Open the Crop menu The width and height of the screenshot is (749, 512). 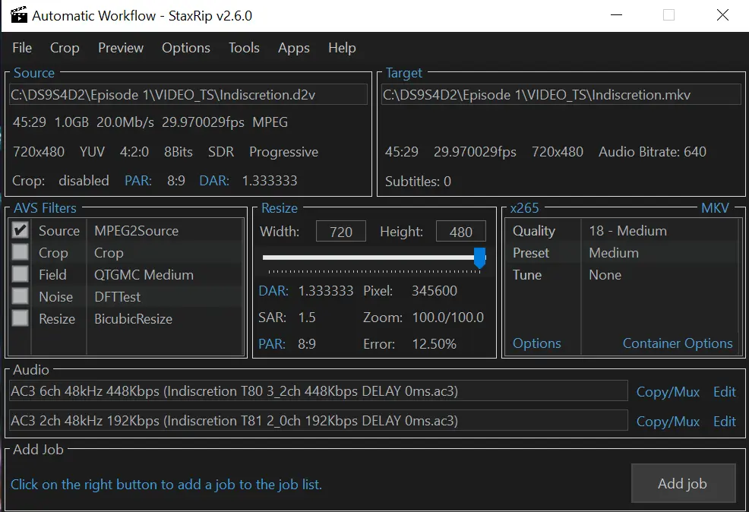tap(65, 48)
